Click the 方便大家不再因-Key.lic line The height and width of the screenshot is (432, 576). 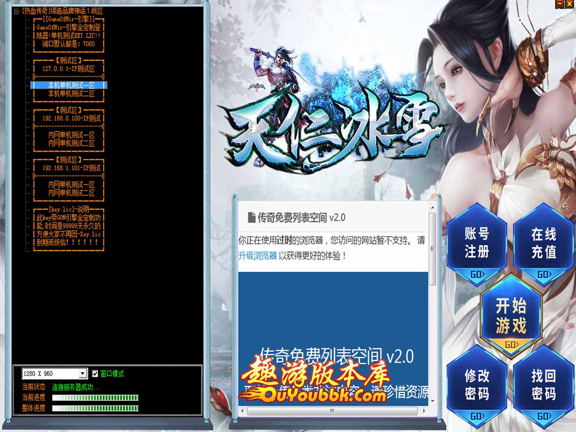(69, 234)
